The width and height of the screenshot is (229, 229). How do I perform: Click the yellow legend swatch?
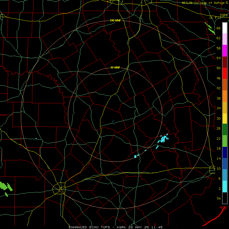tap(225, 119)
